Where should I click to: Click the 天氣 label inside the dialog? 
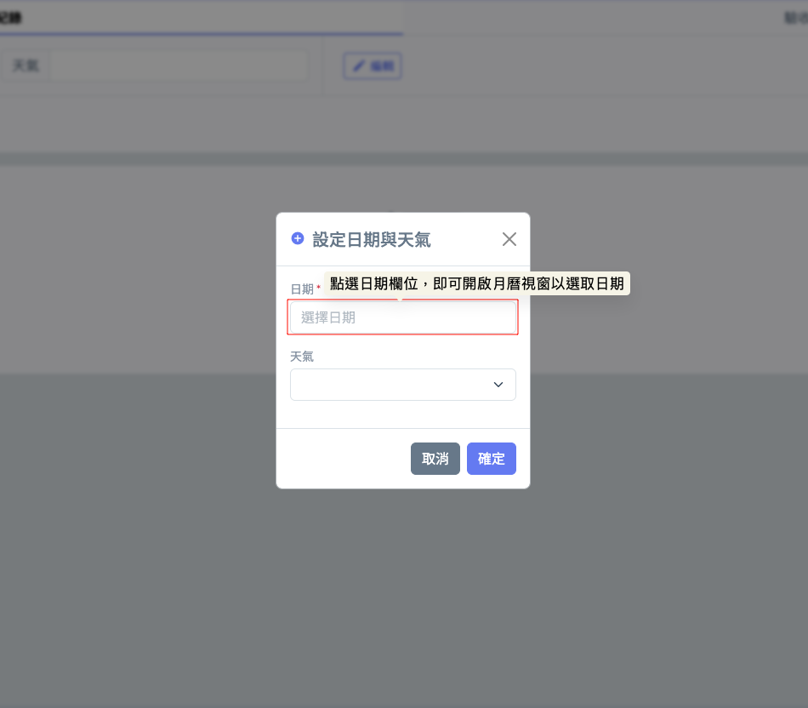302,357
